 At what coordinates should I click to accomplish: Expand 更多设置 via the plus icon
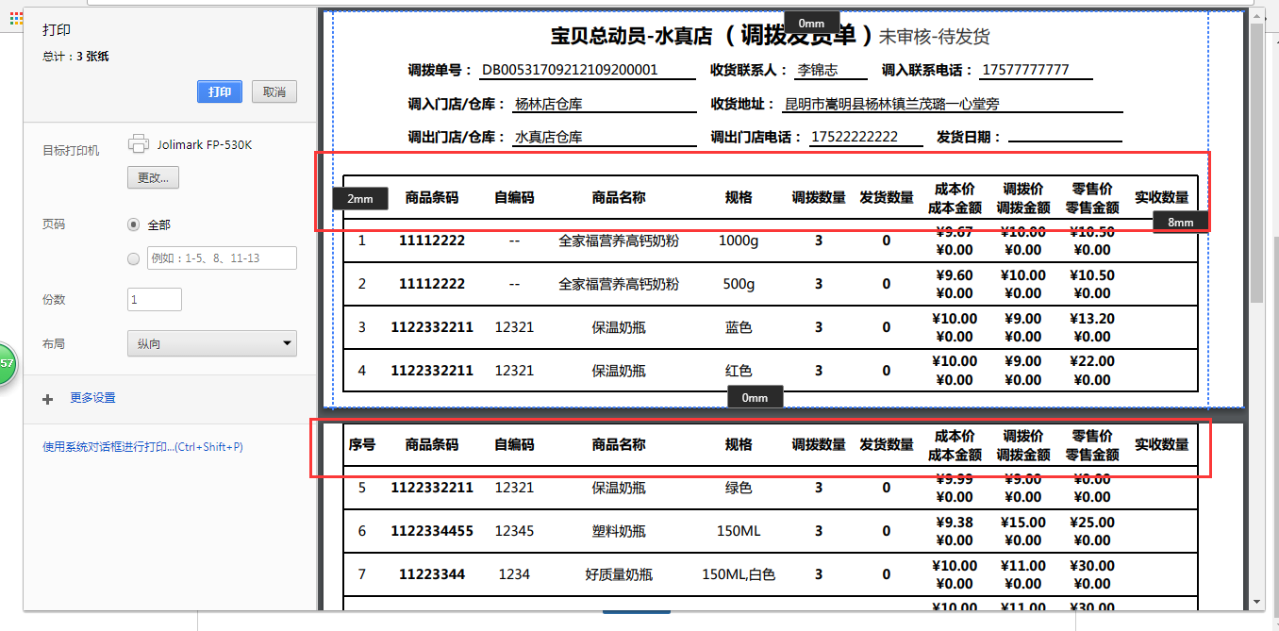pos(48,399)
